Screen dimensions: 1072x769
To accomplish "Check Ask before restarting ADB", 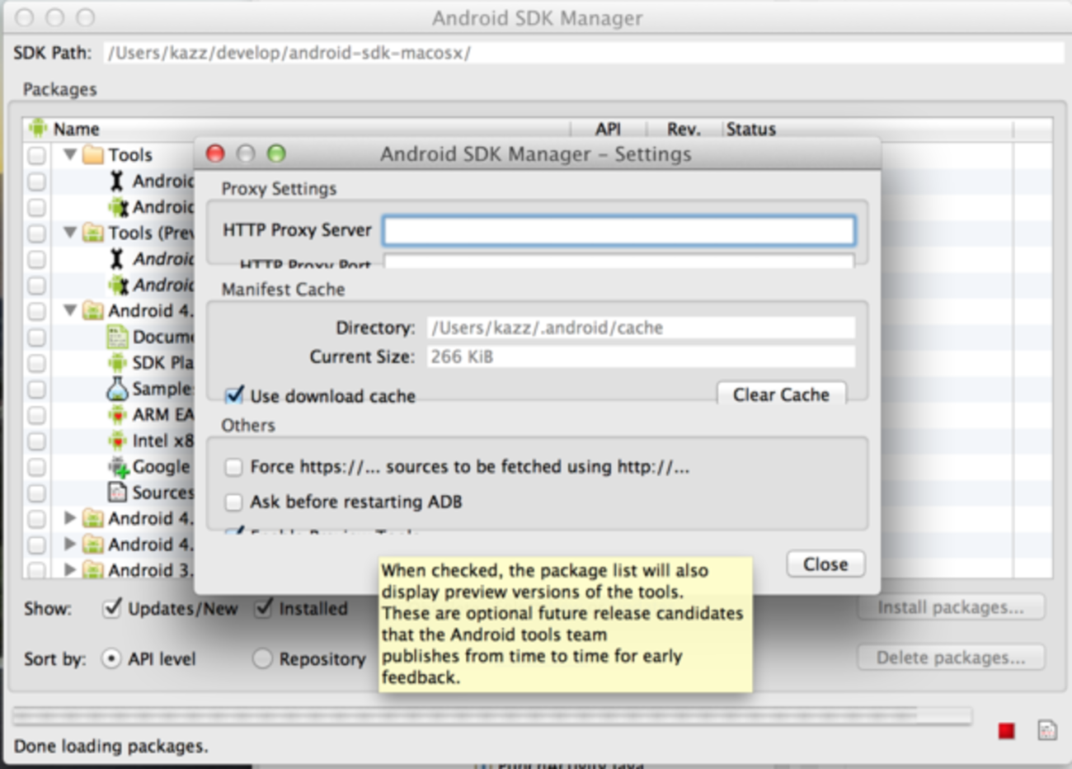I will click(234, 502).
